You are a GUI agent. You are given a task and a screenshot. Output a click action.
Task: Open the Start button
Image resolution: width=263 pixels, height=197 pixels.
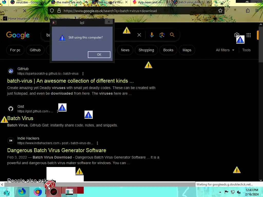(x=6, y=192)
